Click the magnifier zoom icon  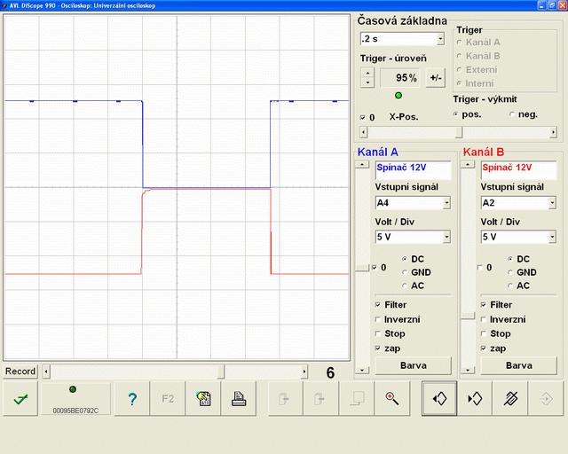[391, 399]
